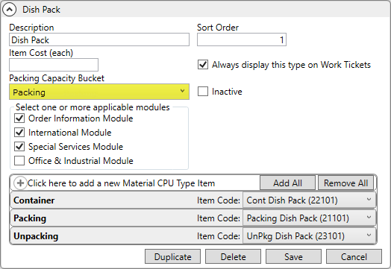Click 'Click here to add a new Material CPU Type Item' text
391x269 pixels.
[121, 183]
